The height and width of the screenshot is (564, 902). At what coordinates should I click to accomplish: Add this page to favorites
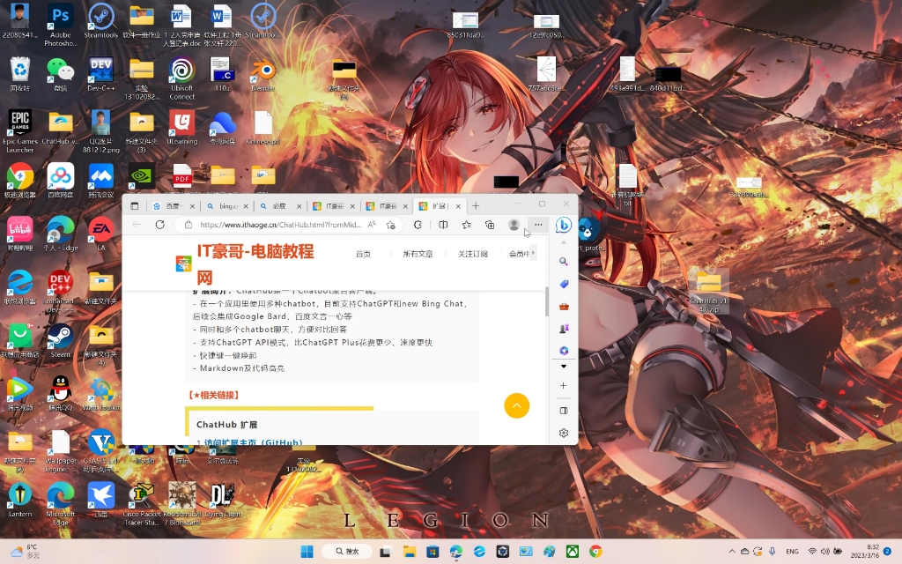(390, 225)
